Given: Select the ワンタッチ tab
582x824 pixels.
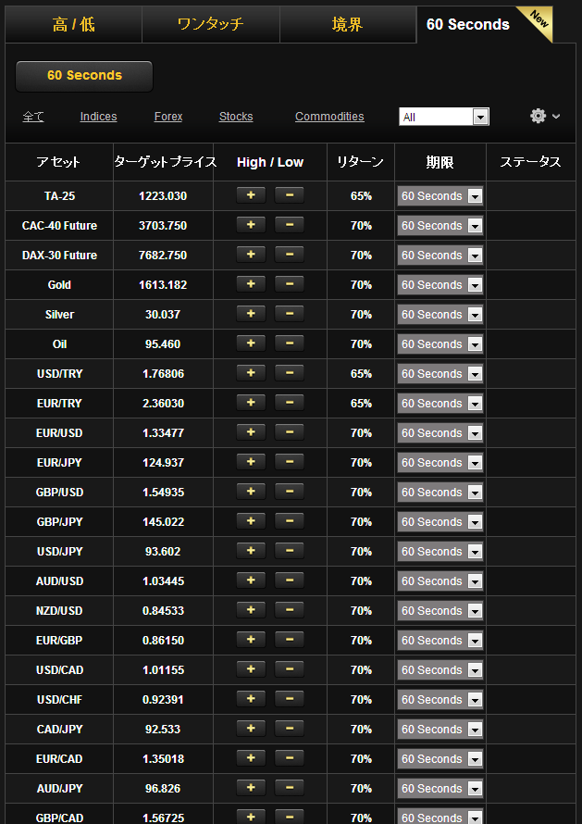Looking at the screenshot, I should coord(210,24).
